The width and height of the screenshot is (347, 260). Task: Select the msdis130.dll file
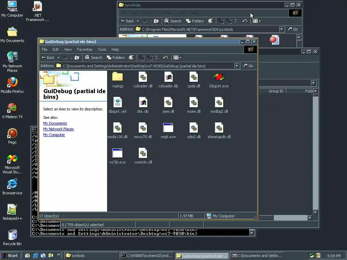click(117, 131)
